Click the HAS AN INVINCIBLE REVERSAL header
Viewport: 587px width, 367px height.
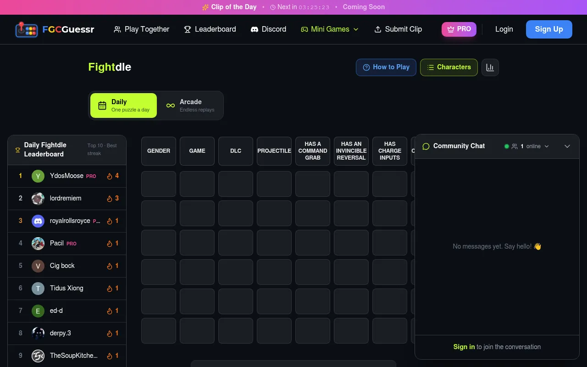[x=351, y=151]
